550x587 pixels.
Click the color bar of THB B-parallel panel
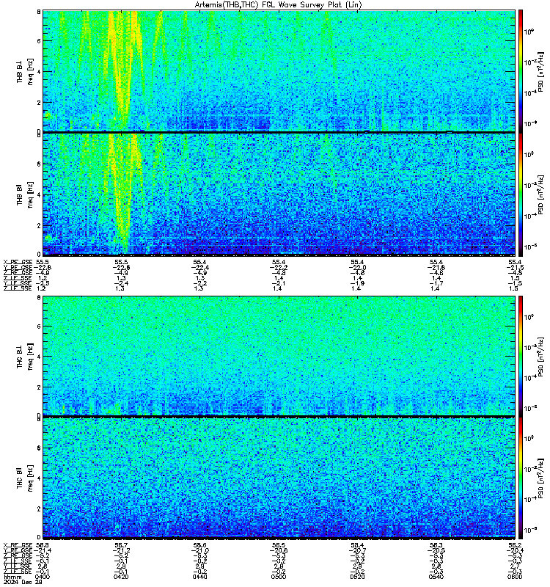click(x=520, y=194)
